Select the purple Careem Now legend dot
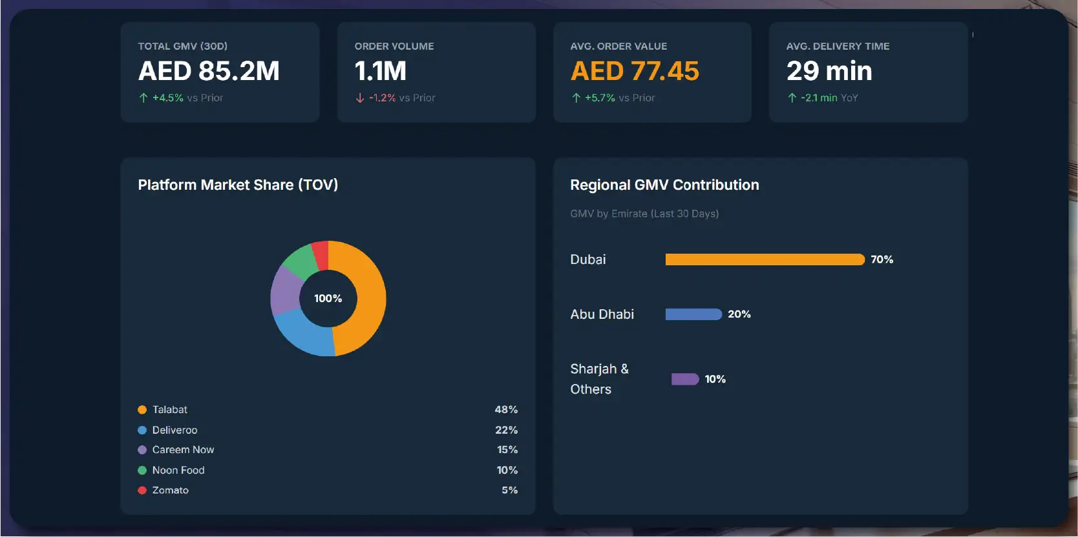 142,450
